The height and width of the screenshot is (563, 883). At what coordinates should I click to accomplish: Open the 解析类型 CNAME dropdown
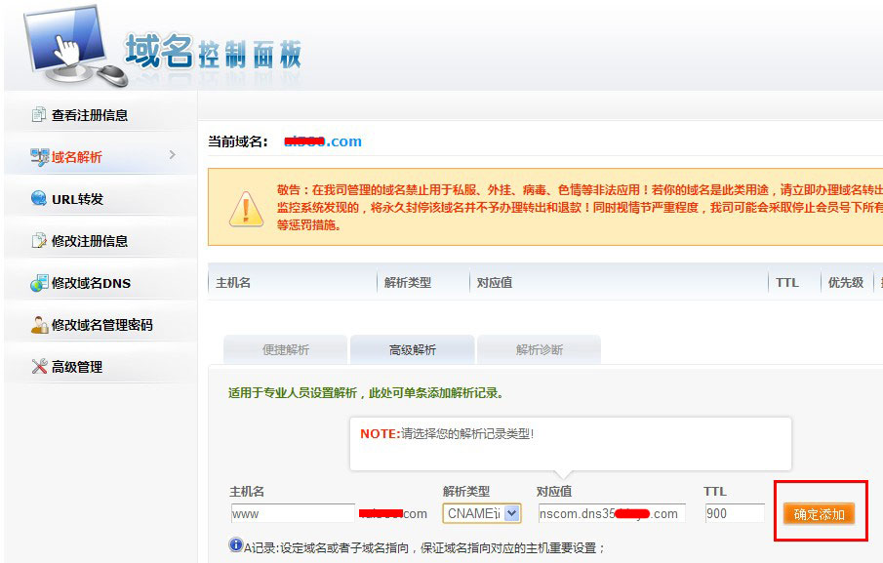[x=482, y=513]
